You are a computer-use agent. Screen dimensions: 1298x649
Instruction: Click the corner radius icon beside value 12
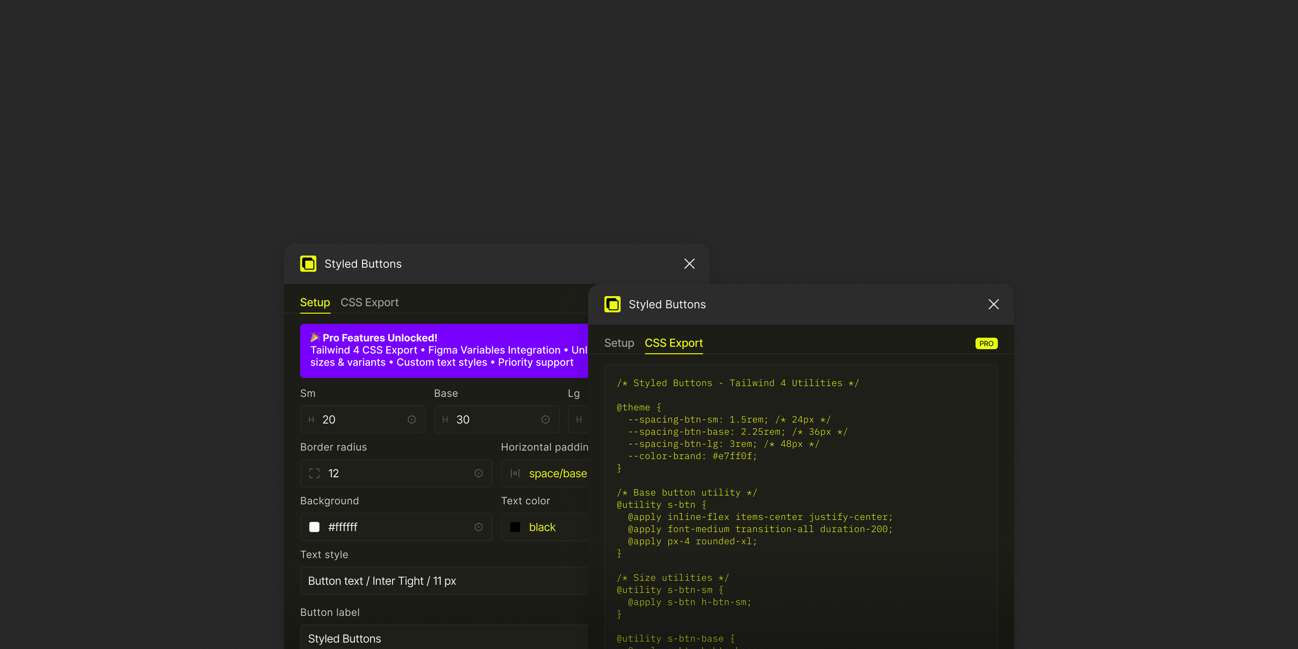(315, 473)
